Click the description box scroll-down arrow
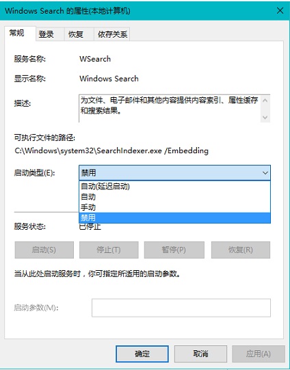Screen dimensions: 290x370 265,117
